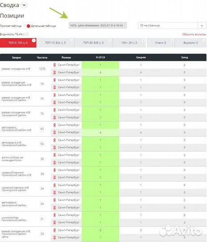
Task: Select the ТОП-3: 755 filter tab
Action: coord(18,43)
